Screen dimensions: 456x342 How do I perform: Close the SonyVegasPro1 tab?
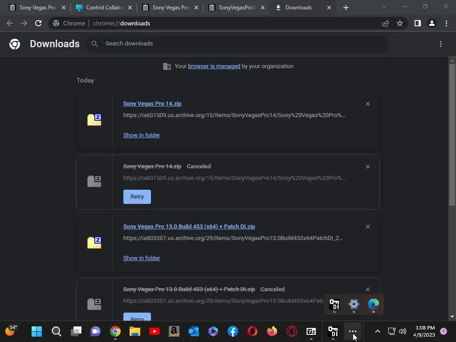[x=263, y=8]
